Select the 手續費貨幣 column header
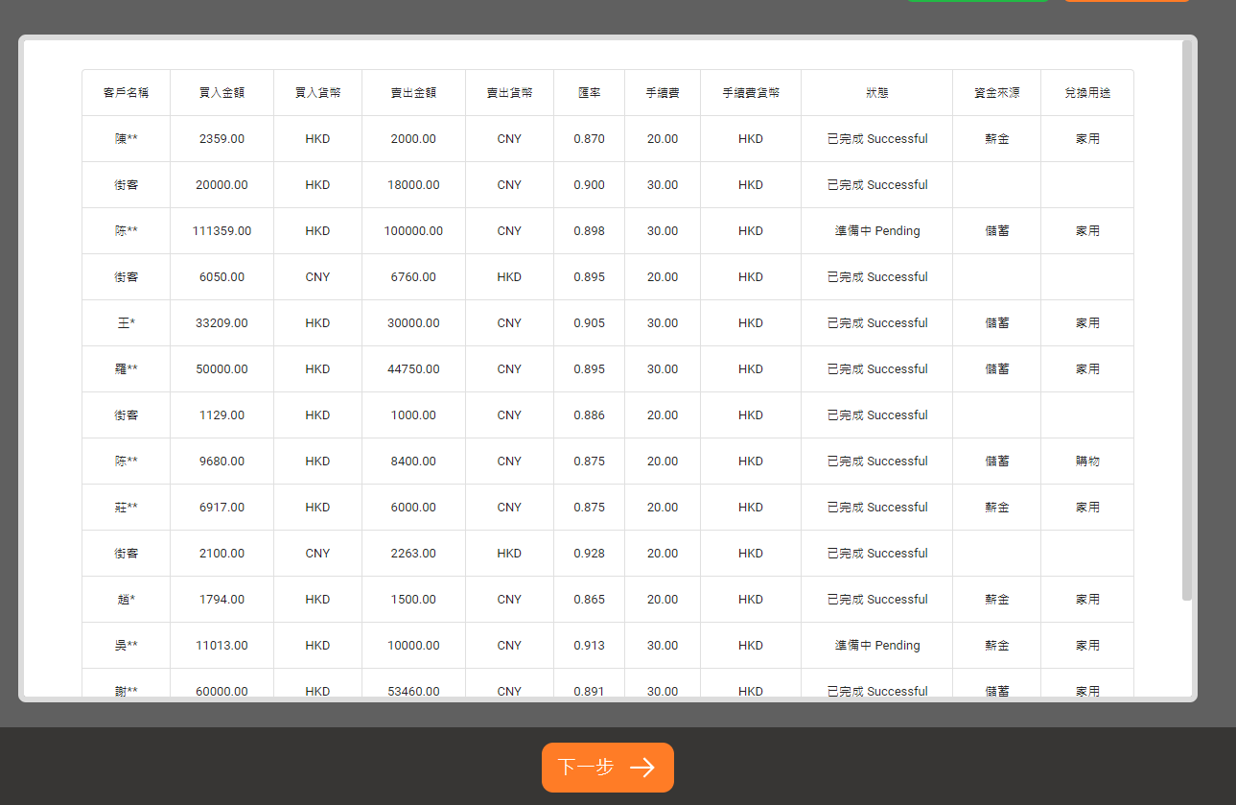This screenshot has height=805, width=1236. (x=751, y=93)
